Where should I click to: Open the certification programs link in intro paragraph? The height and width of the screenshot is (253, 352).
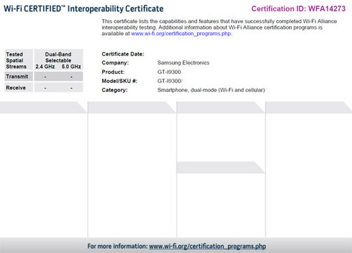tap(181, 34)
